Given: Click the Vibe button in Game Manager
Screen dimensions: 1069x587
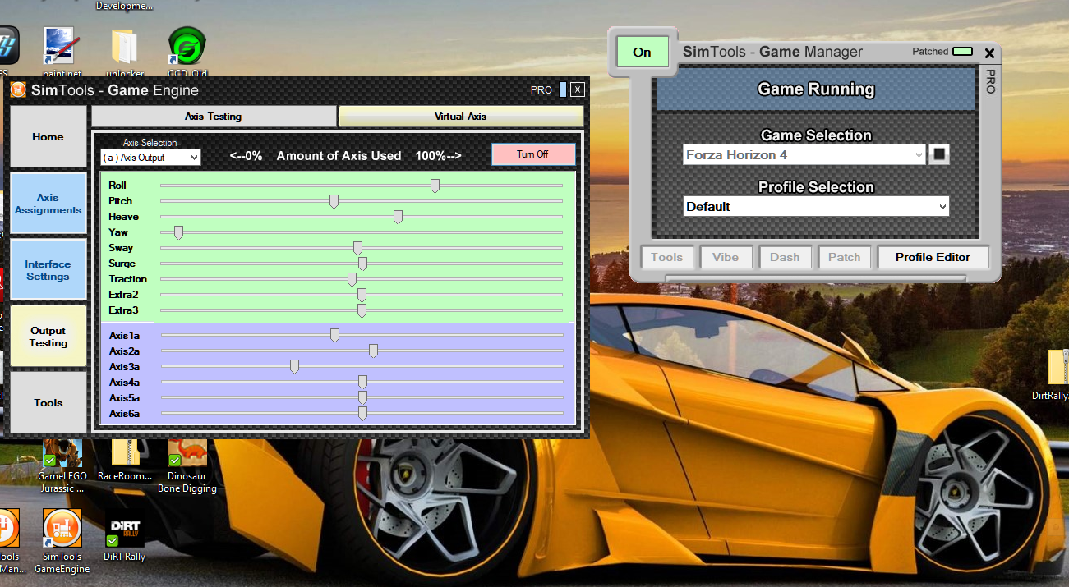Looking at the screenshot, I should [x=726, y=257].
